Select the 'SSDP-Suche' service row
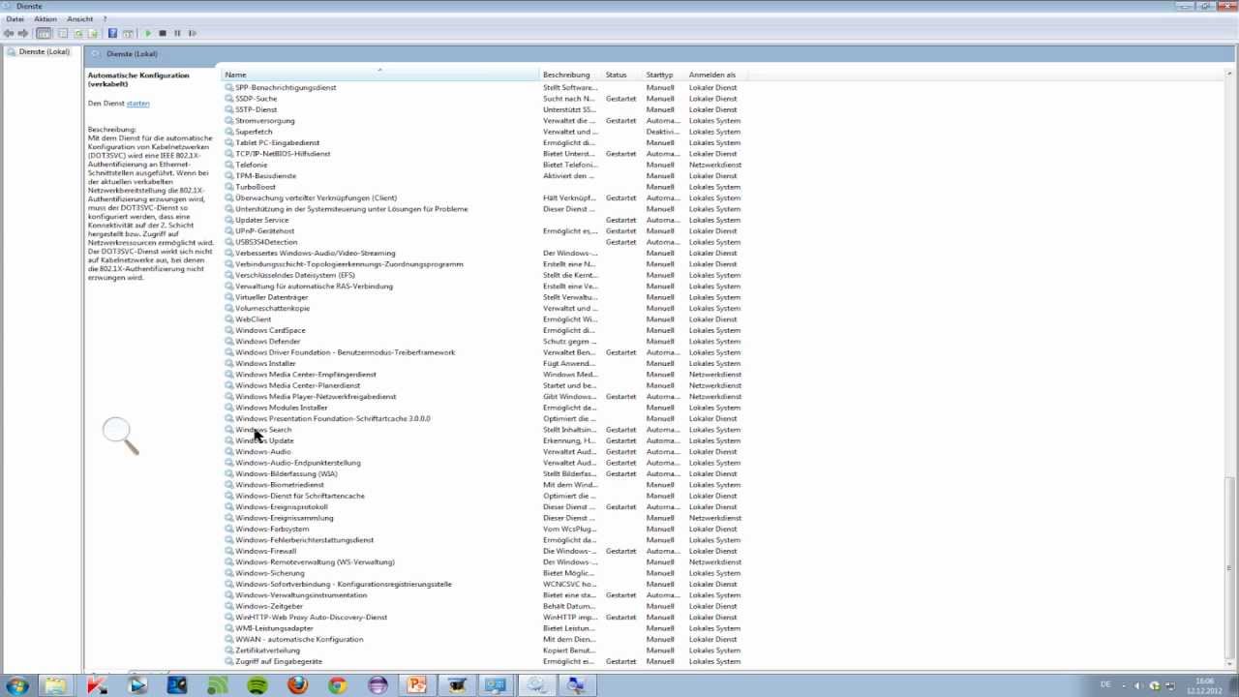1239x697 pixels. (x=487, y=99)
